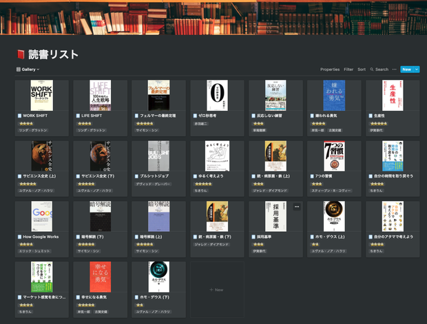Image resolution: width=427 pixels, height=324 pixels.
Task: Click the page icon beside 暗号解読 (上)
Action: (136, 237)
